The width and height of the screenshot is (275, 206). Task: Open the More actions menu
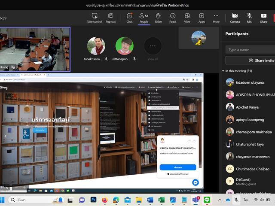click(216, 18)
